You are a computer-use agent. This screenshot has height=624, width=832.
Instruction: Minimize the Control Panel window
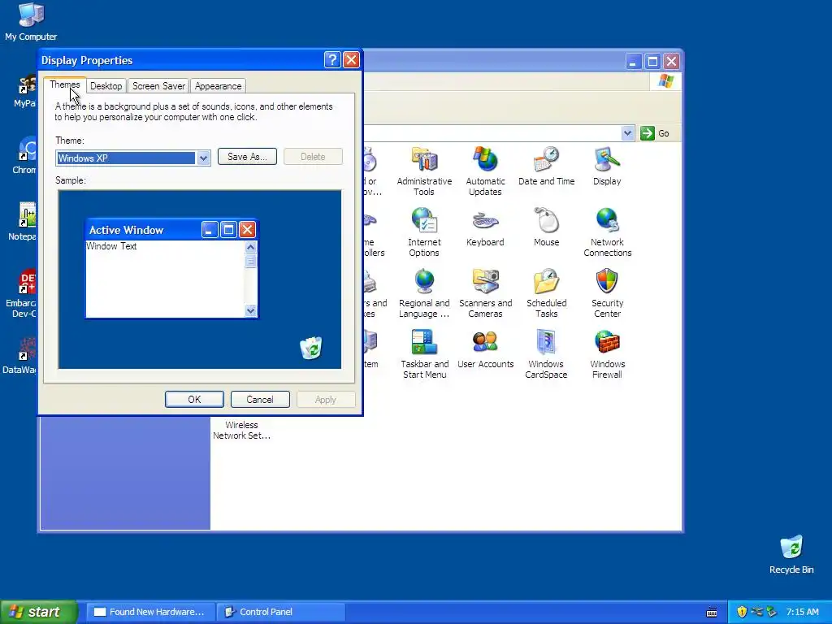[632, 62]
